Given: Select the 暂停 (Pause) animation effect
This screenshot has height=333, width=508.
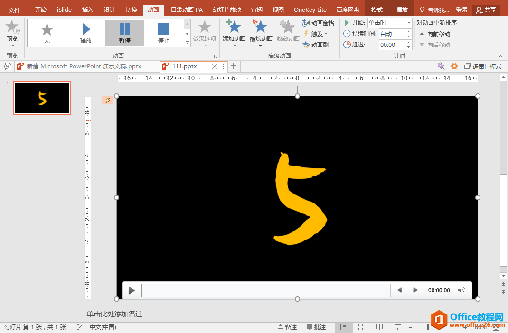Looking at the screenshot, I should tap(124, 33).
